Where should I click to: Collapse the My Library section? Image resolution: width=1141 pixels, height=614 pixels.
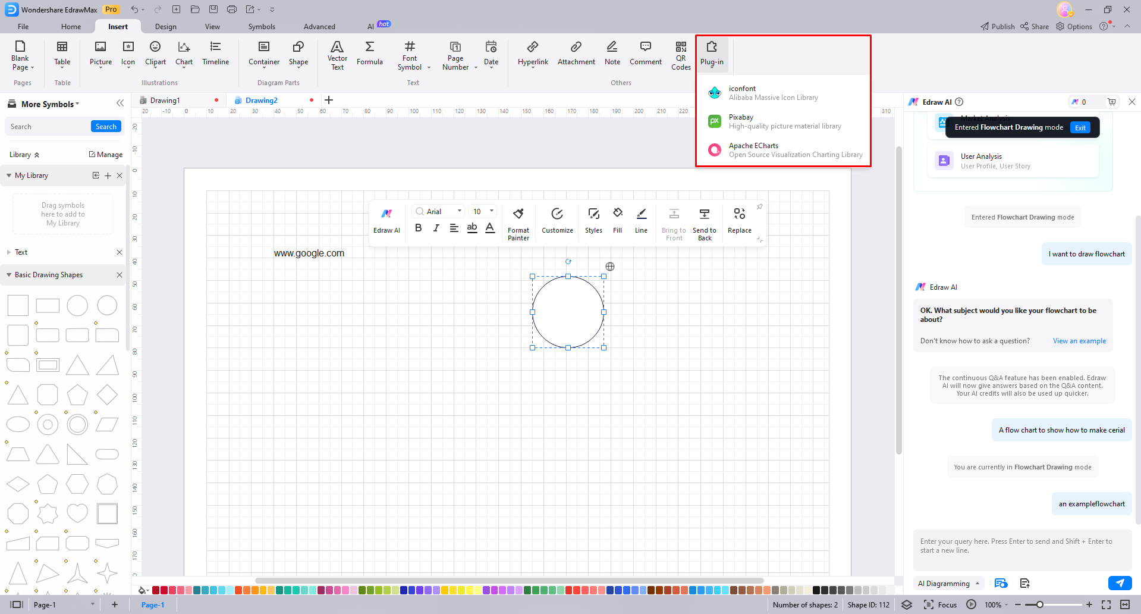pos(9,176)
